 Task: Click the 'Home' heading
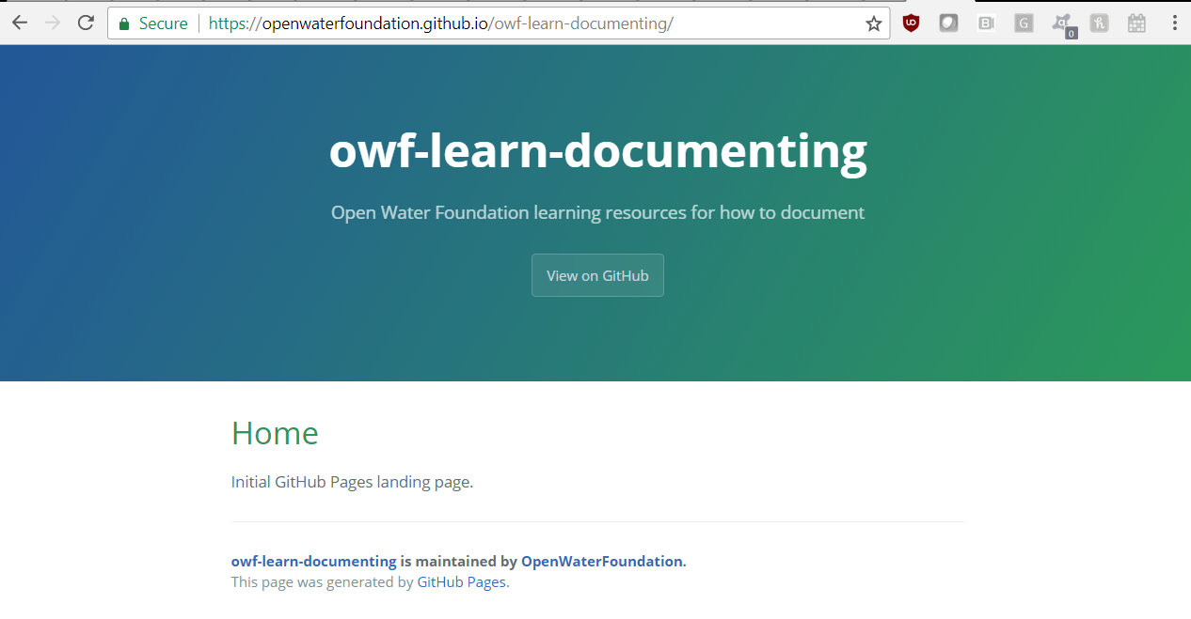[x=275, y=433]
